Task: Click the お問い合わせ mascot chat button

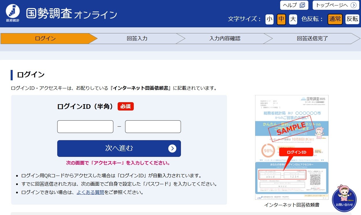Action: pos(344,198)
